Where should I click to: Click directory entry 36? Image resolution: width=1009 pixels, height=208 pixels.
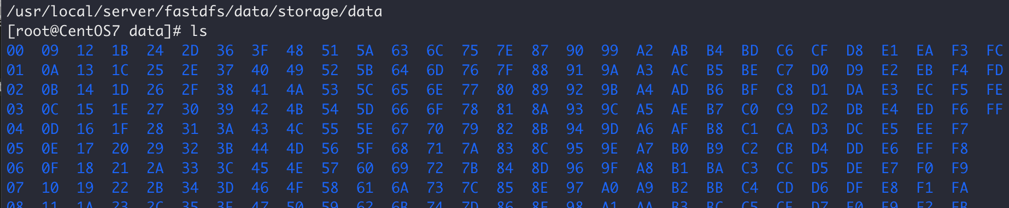[225, 51]
